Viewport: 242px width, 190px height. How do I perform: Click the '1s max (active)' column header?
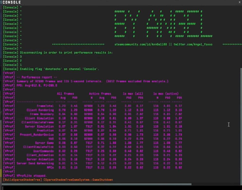(x=166, y=94)
